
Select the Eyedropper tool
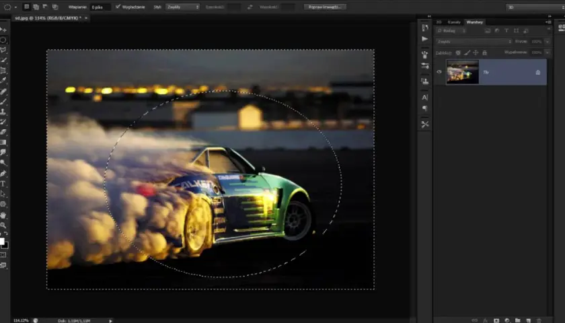pos(3,80)
